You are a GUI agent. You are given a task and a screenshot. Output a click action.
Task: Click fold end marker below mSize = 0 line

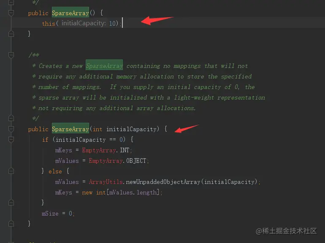[x=11, y=224]
